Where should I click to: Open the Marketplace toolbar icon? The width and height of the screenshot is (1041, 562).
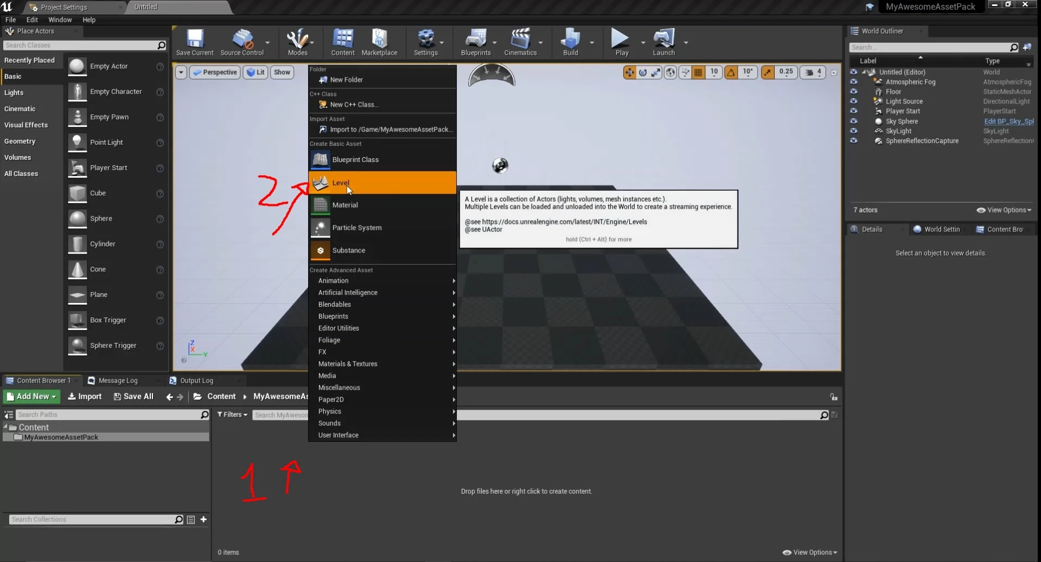pos(379,43)
